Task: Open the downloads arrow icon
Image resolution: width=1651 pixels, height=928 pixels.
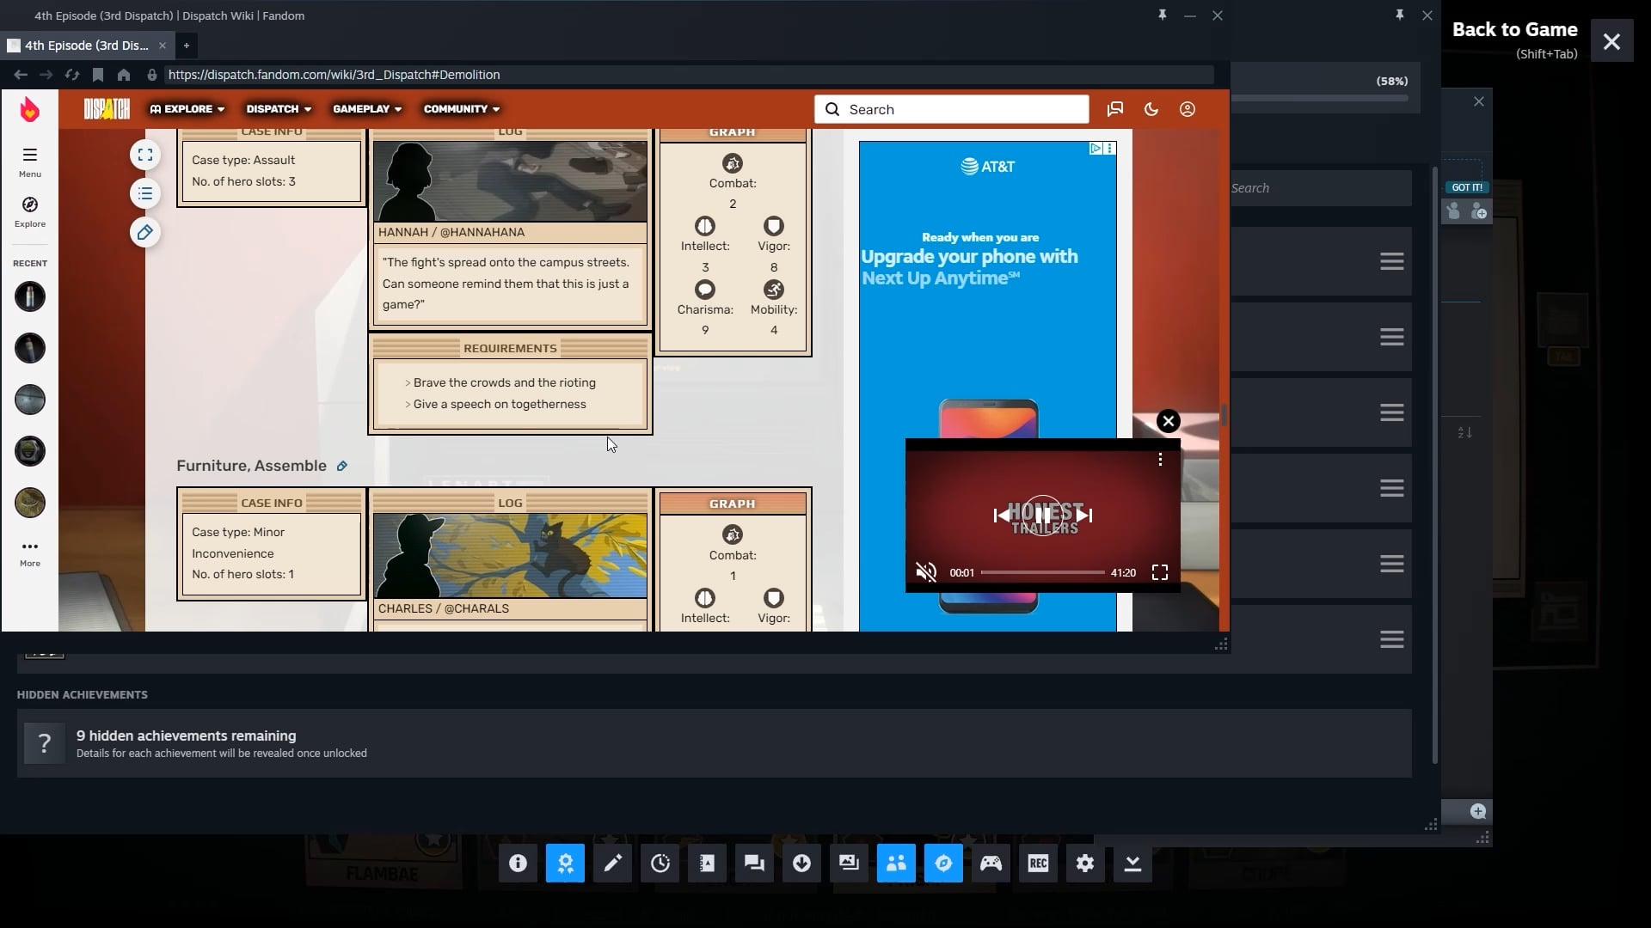Action: [x=801, y=864]
